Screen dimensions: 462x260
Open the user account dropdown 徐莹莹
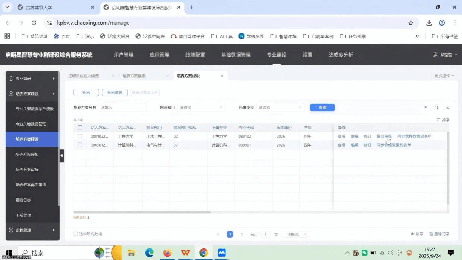tap(445, 55)
